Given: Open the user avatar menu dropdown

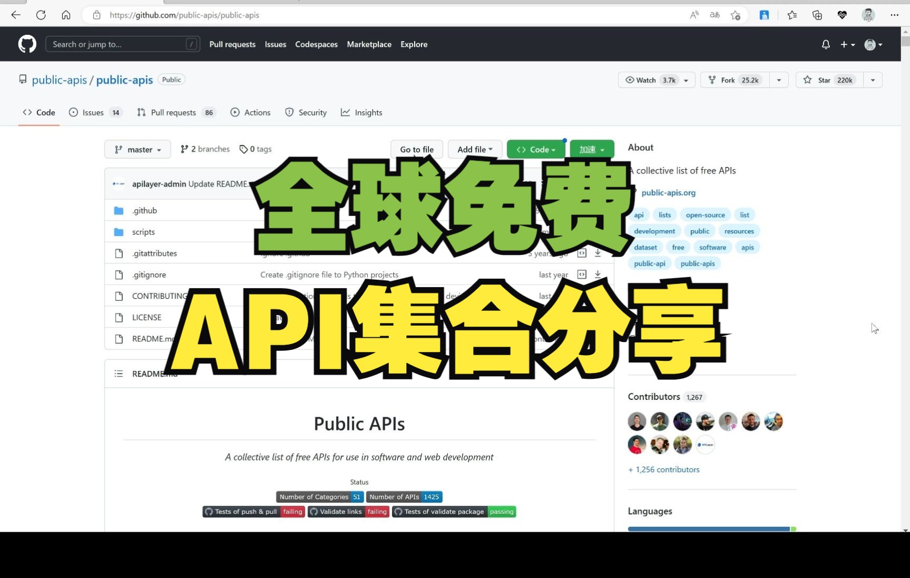Looking at the screenshot, I should point(874,45).
